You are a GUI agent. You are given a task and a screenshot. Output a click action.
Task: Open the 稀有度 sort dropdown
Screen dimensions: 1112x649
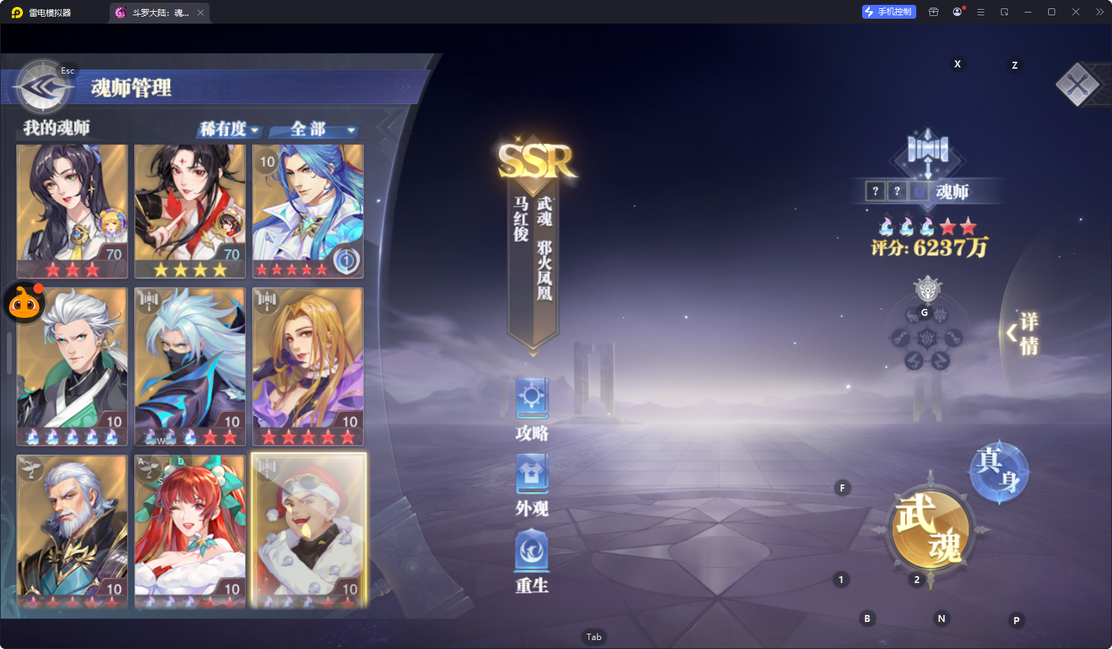229,129
